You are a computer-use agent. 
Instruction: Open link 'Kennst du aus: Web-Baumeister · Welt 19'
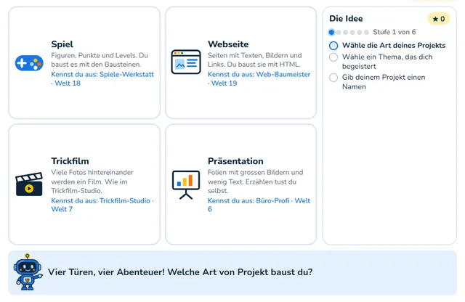click(x=259, y=79)
